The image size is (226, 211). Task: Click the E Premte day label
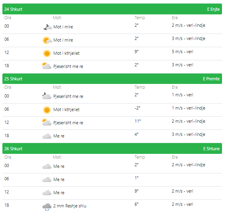click(211, 79)
